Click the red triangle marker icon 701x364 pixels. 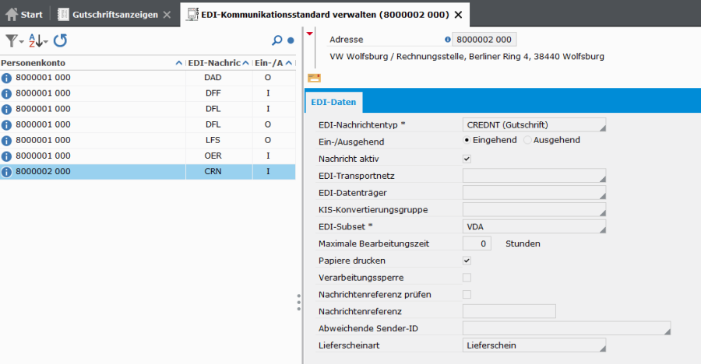click(310, 33)
